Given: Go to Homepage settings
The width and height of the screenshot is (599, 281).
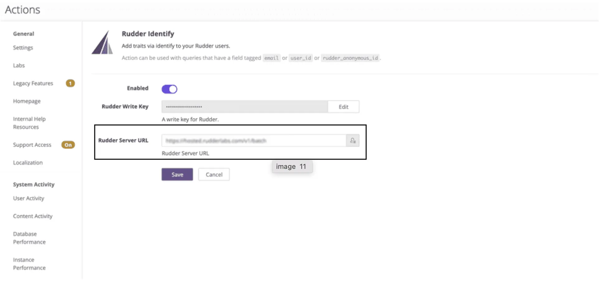Looking at the screenshot, I should pyautogui.click(x=27, y=101).
